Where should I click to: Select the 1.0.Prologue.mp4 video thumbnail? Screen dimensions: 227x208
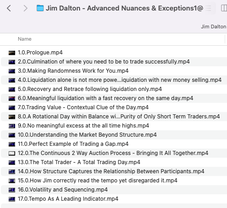coord(12,53)
